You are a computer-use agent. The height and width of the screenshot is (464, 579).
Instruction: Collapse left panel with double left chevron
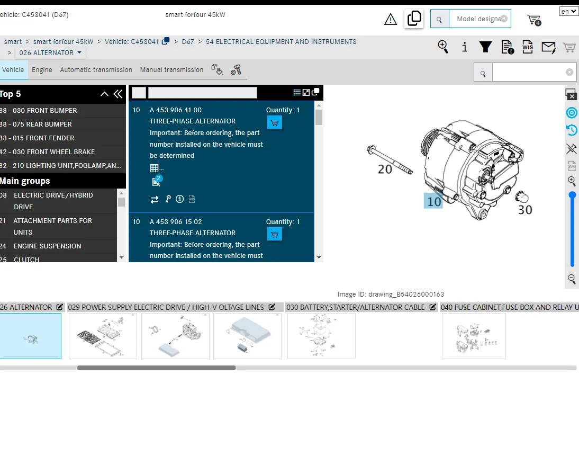[118, 94]
